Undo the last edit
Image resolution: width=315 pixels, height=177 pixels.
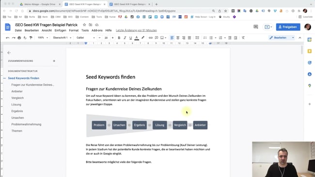point(8,38)
